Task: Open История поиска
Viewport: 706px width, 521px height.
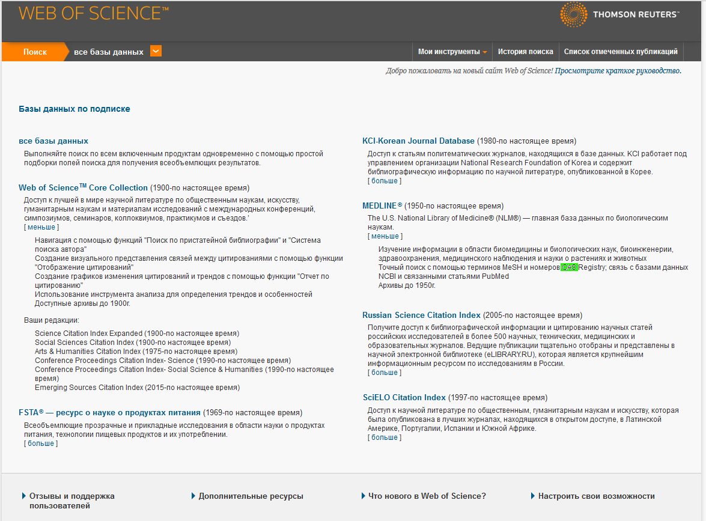Action: pyautogui.click(x=526, y=52)
